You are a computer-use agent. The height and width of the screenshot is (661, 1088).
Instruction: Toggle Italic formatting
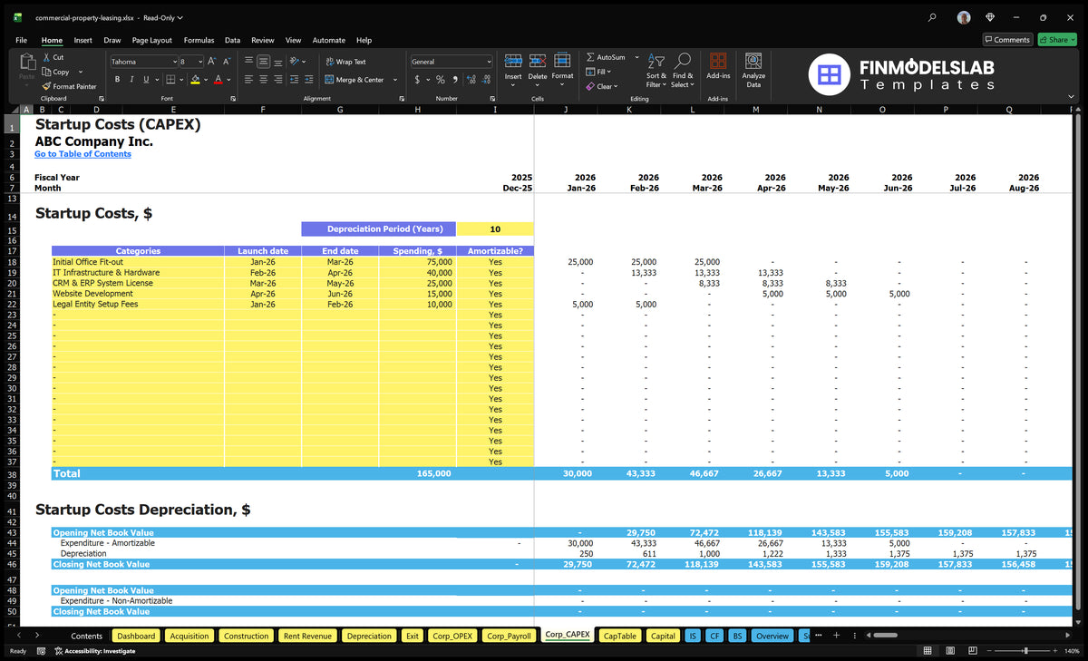tap(132, 80)
